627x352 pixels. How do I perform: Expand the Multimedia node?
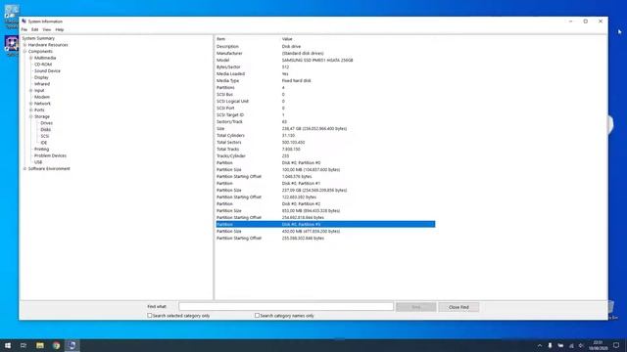(x=30, y=58)
